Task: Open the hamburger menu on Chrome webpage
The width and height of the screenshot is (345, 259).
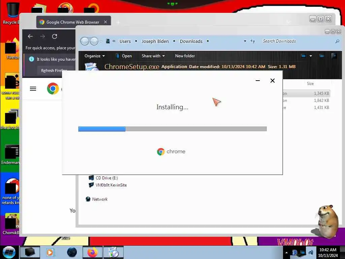Action: point(33,89)
